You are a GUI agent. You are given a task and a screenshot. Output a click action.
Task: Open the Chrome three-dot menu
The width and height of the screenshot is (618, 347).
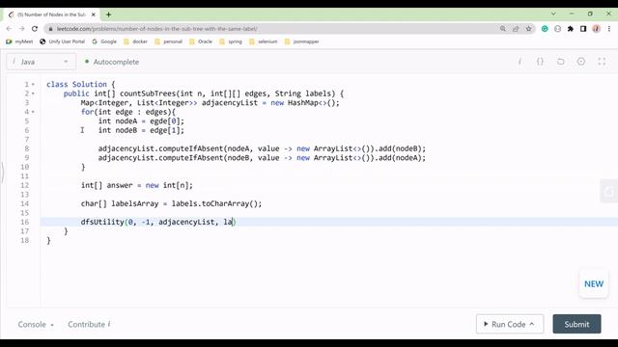coord(609,29)
